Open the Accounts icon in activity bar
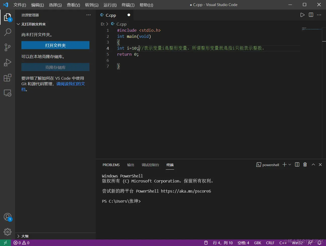 [x=8, y=217]
